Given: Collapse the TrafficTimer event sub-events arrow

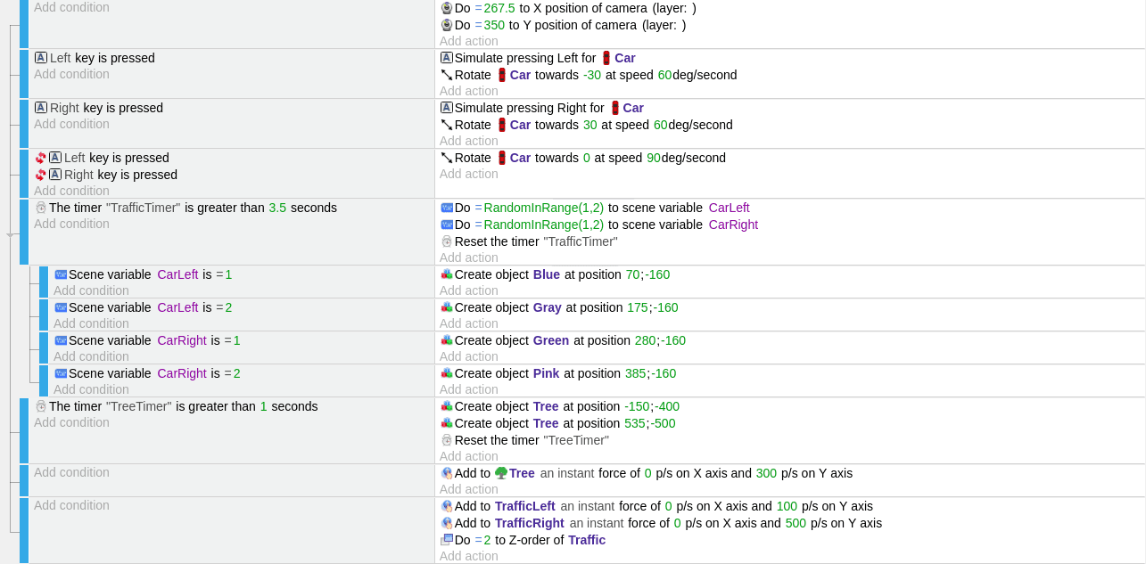Looking at the screenshot, I should 11,235.
